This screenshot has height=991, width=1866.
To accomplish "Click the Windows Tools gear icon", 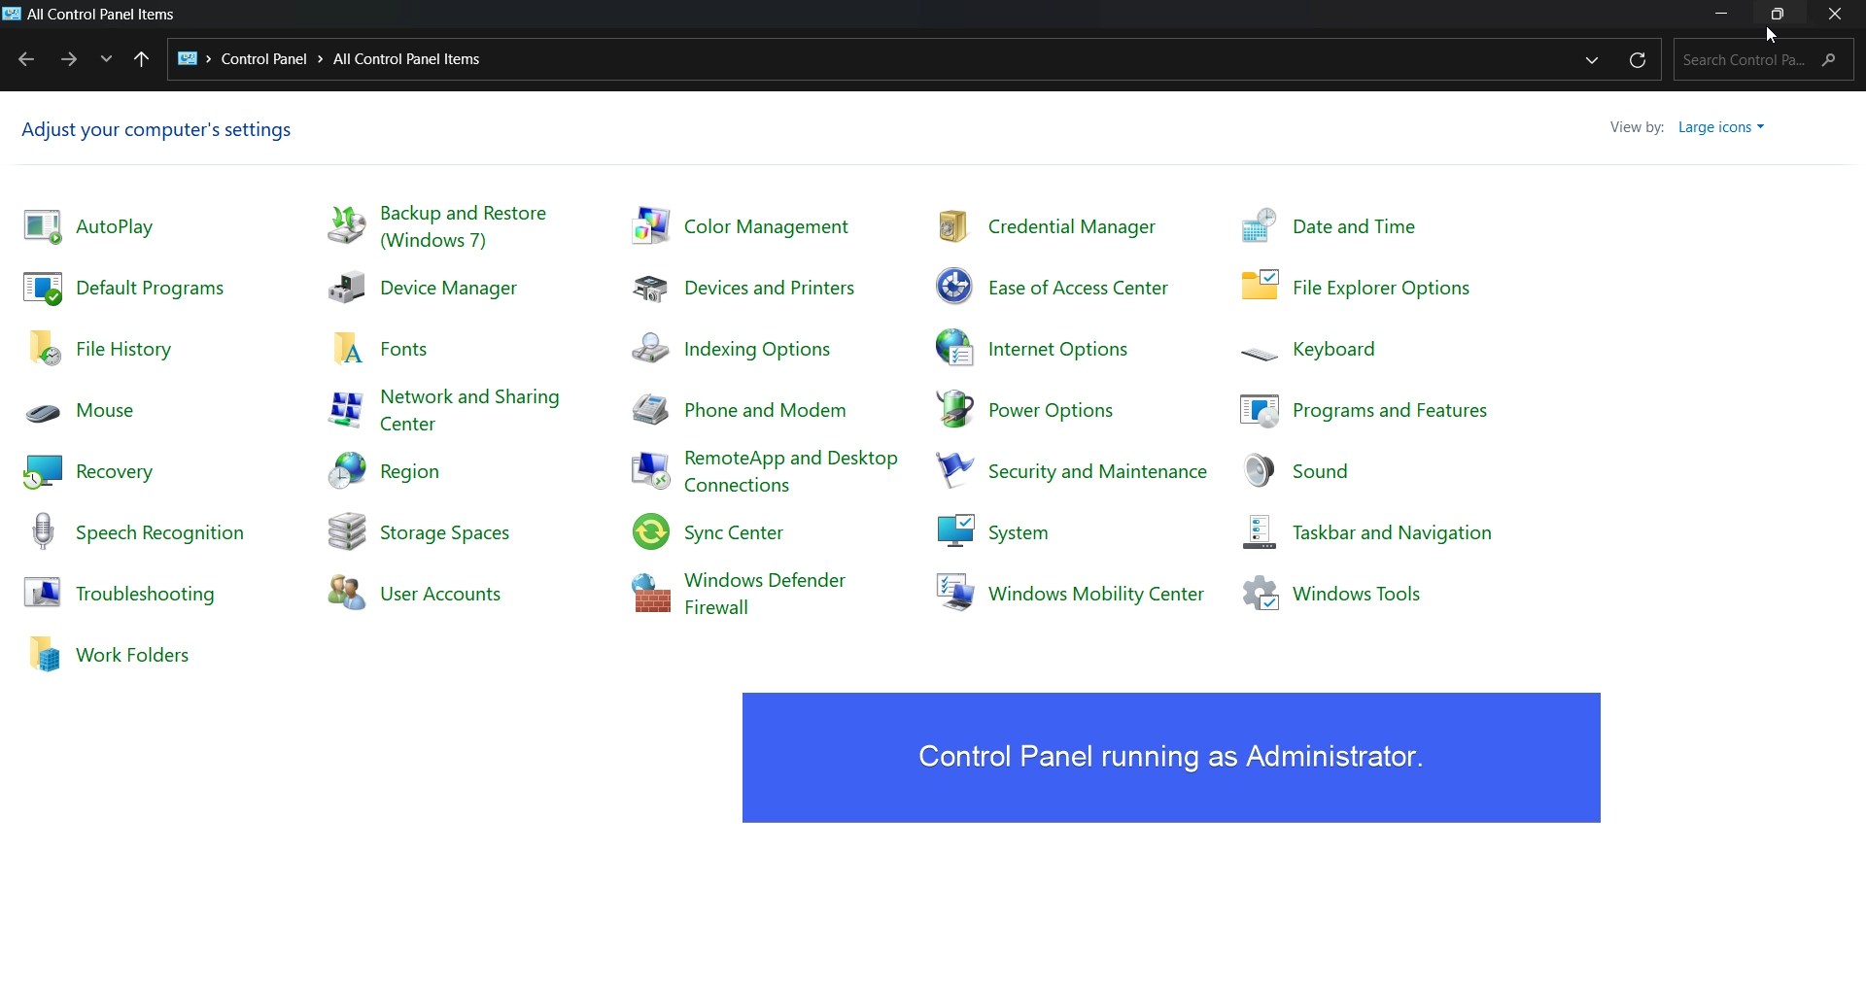I will click(1260, 595).
